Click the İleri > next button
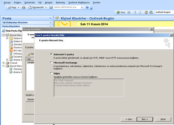The width and height of the screenshot is (174, 125). (x=145, y=119)
